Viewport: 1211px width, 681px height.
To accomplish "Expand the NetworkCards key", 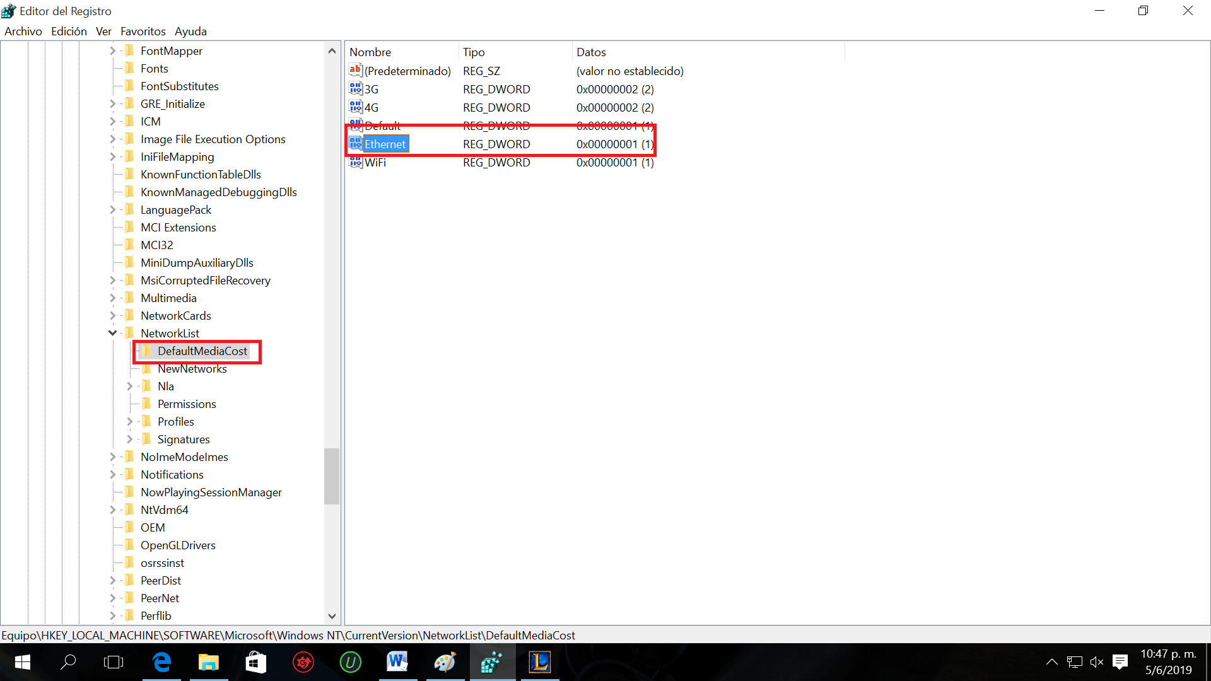I will point(112,316).
